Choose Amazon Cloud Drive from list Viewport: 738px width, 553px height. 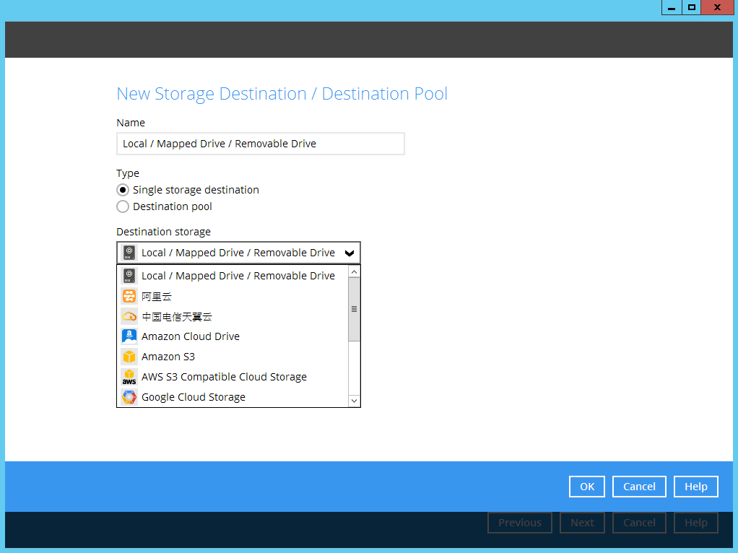click(x=233, y=336)
